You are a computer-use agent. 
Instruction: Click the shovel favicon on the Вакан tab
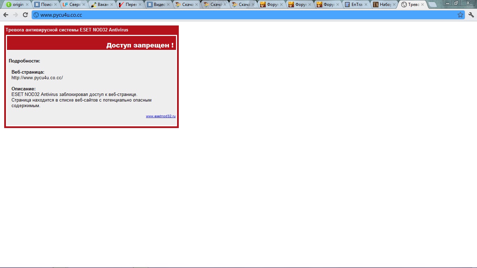tap(94, 5)
